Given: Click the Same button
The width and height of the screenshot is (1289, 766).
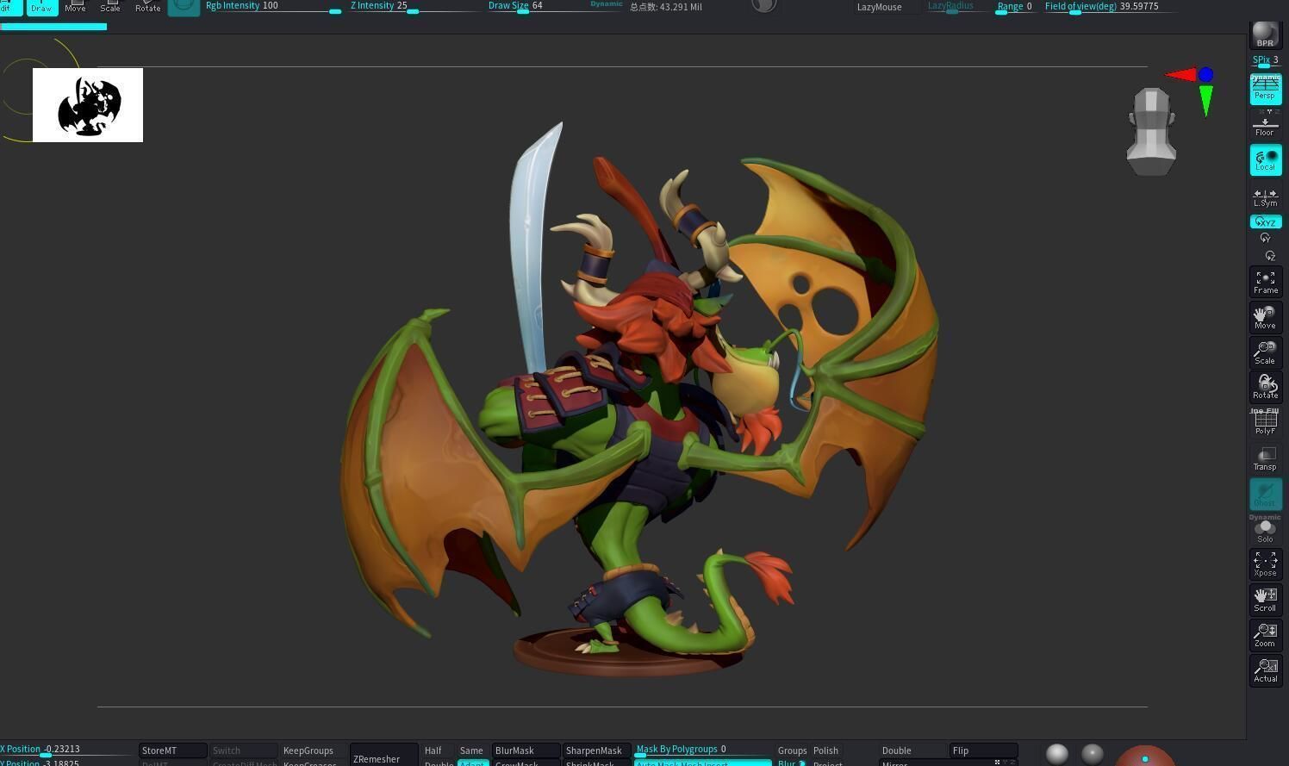Looking at the screenshot, I should 471,750.
